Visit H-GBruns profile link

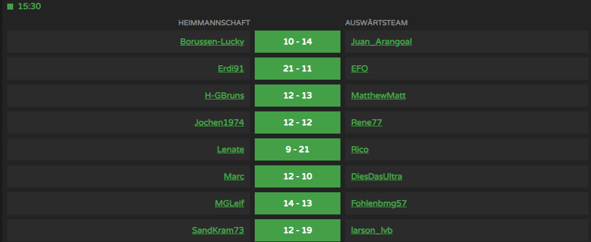(224, 96)
